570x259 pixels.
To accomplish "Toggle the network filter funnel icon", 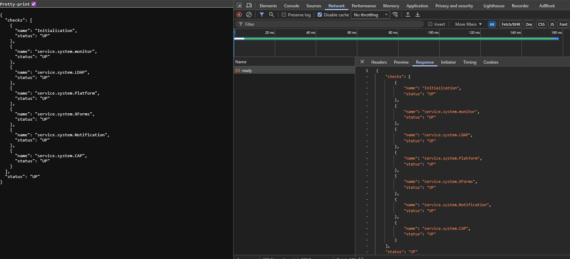I will (x=262, y=15).
